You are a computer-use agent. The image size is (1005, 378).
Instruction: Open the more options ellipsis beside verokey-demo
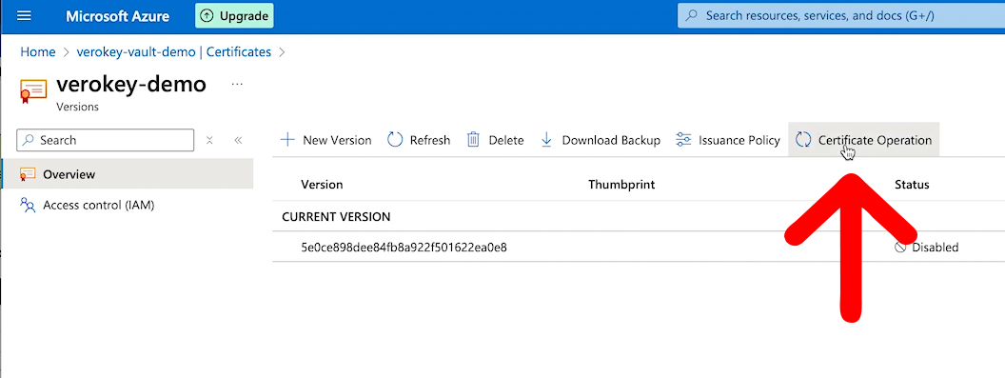pyautogui.click(x=237, y=84)
